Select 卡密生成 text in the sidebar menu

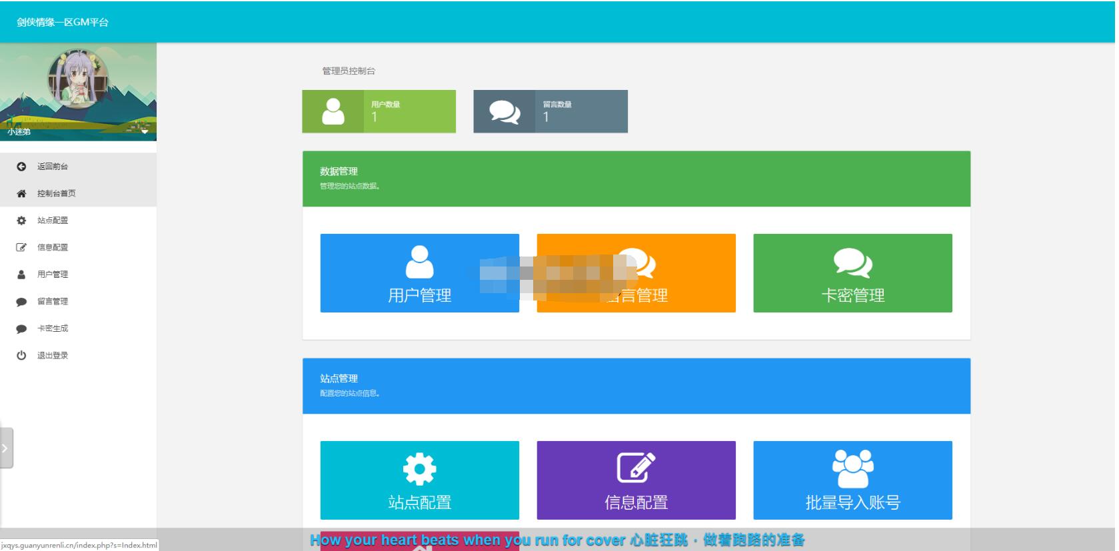point(53,328)
